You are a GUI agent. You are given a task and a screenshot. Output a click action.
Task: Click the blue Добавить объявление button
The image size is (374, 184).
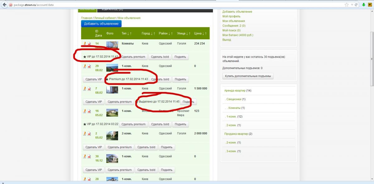coord(101,24)
